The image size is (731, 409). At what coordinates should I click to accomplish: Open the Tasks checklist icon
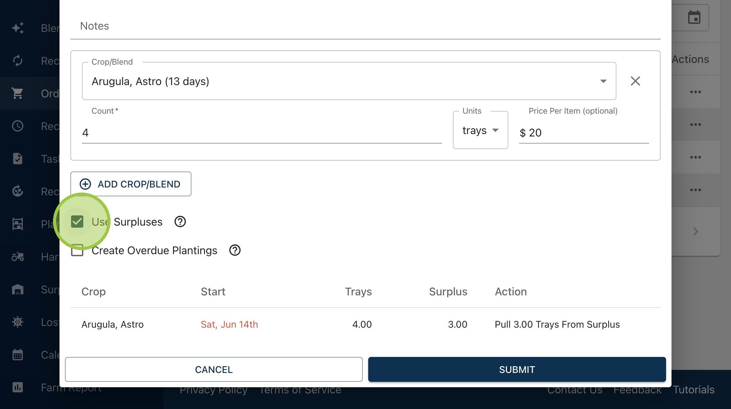[17, 159]
